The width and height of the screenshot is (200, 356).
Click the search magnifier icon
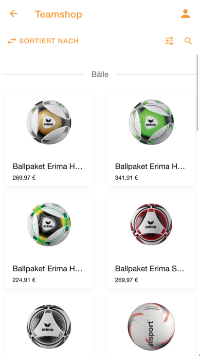point(188,41)
